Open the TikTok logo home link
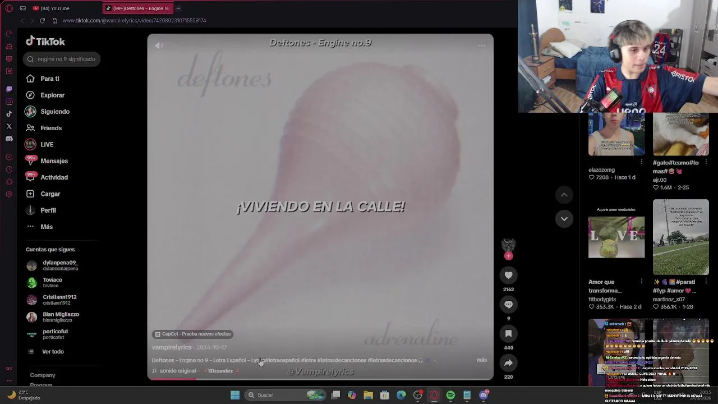This screenshot has width=718, height=404. (x=45, y=42)
